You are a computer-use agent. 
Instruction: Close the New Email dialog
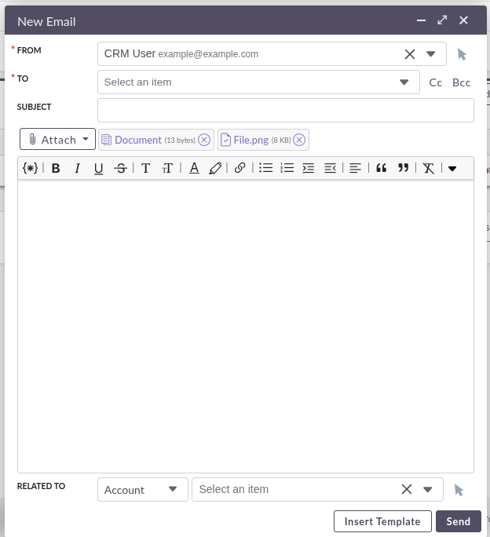[463, 20]
